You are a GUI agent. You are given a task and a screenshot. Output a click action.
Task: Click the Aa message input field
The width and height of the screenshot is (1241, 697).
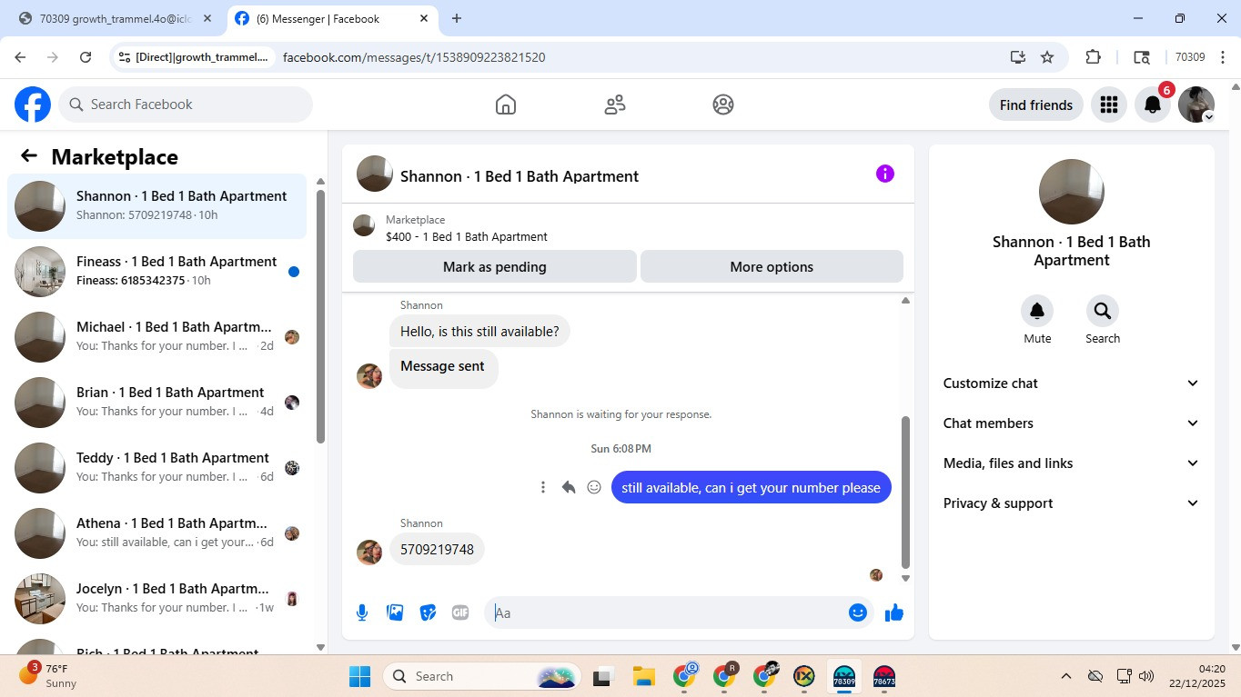[669, 612]
